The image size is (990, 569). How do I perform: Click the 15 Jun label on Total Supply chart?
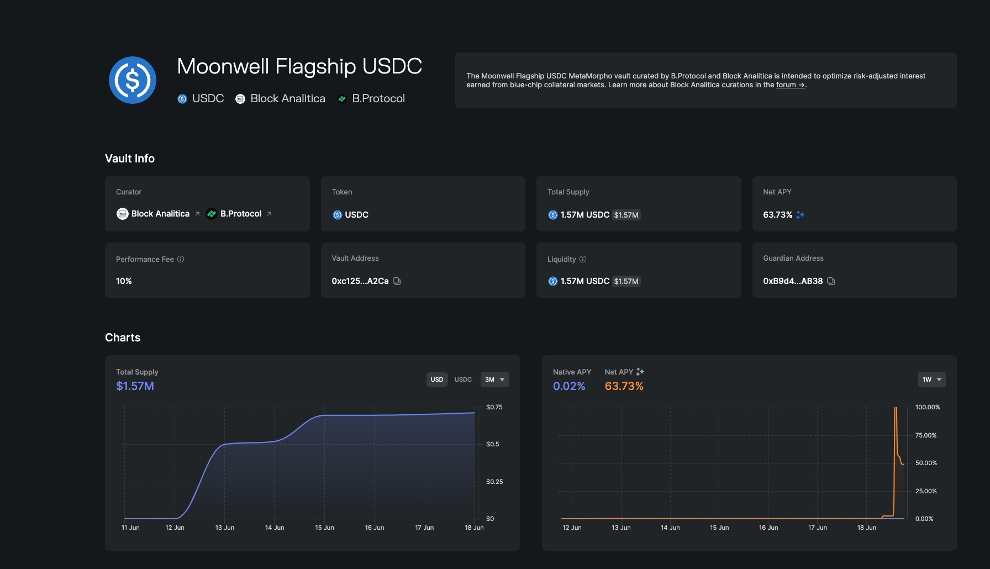click(324, 528)
